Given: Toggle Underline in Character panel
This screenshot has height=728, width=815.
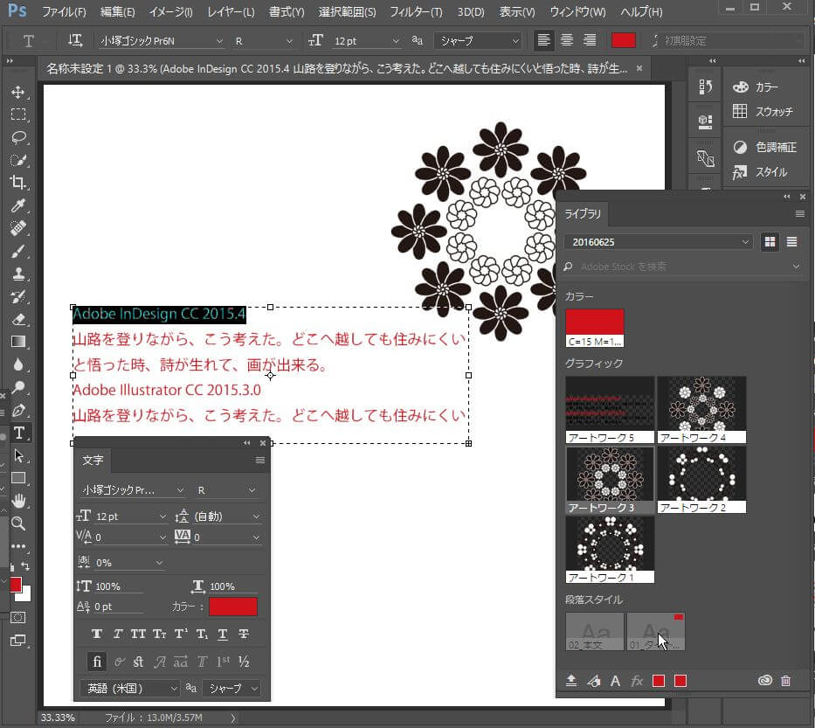Looking at the screenshot, I should coord(223,634).
